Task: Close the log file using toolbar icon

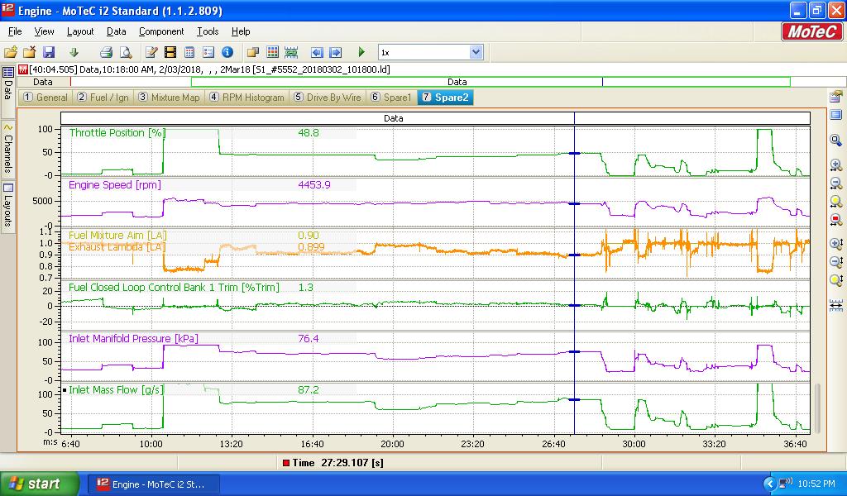Action: point(29,52)
